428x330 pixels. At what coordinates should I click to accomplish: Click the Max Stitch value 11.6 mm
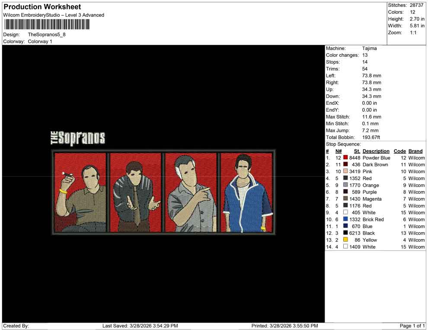pos(371,116)
